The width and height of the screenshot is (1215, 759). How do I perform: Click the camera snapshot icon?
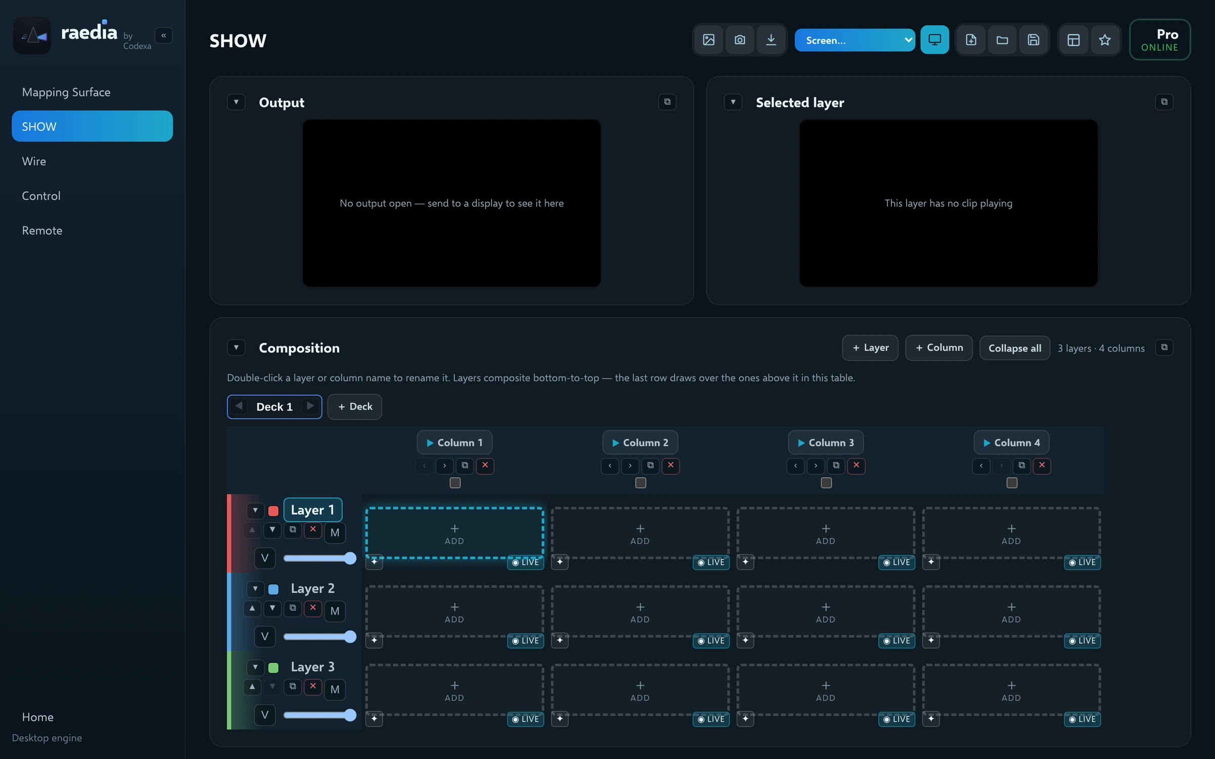tap(740, 39)
